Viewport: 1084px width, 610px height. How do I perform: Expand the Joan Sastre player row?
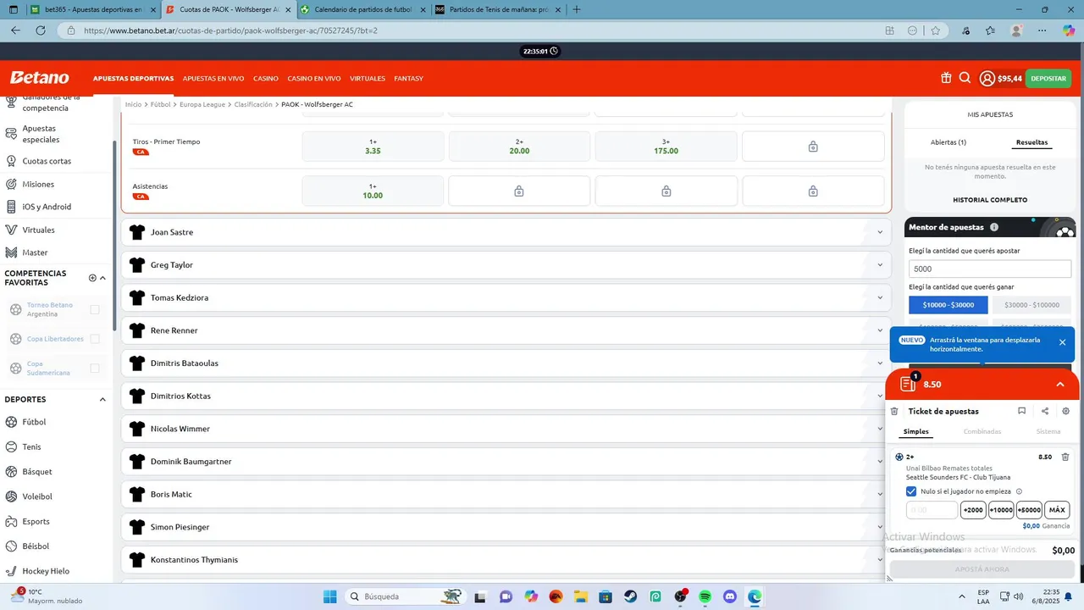[506, 232]
